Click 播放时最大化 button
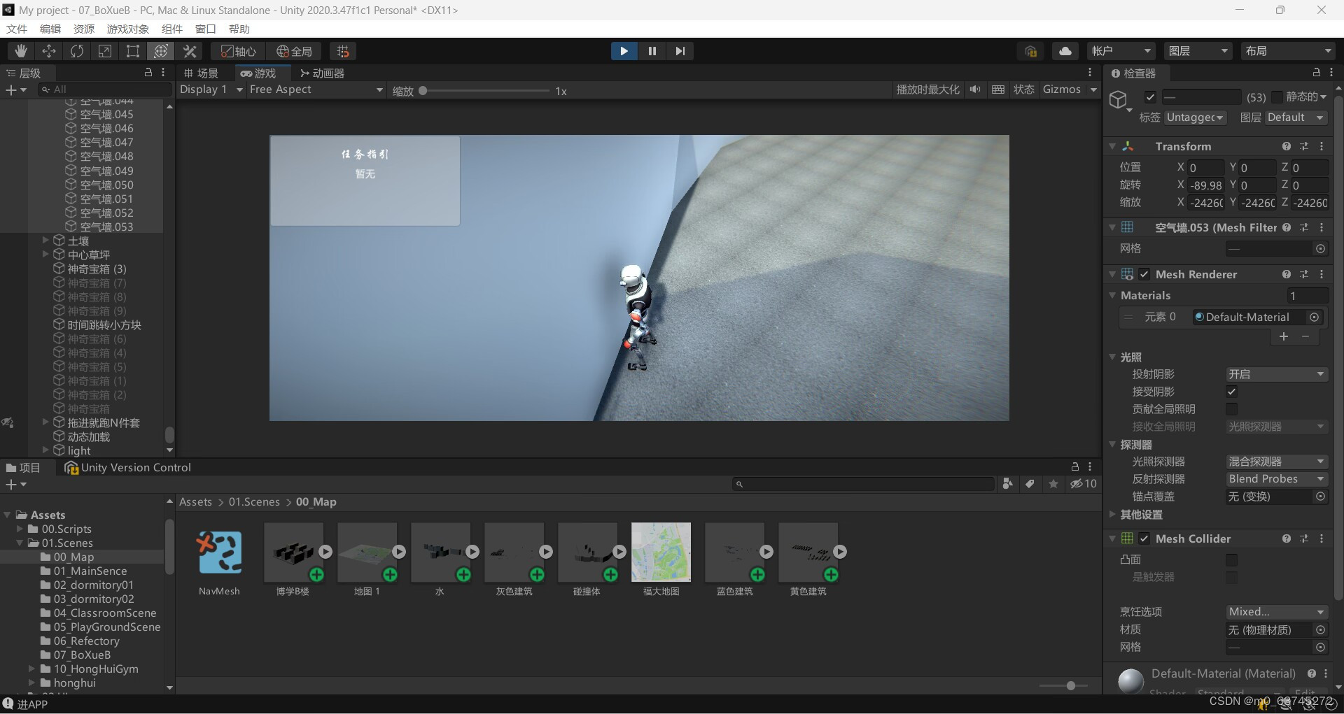 (928, 90)
